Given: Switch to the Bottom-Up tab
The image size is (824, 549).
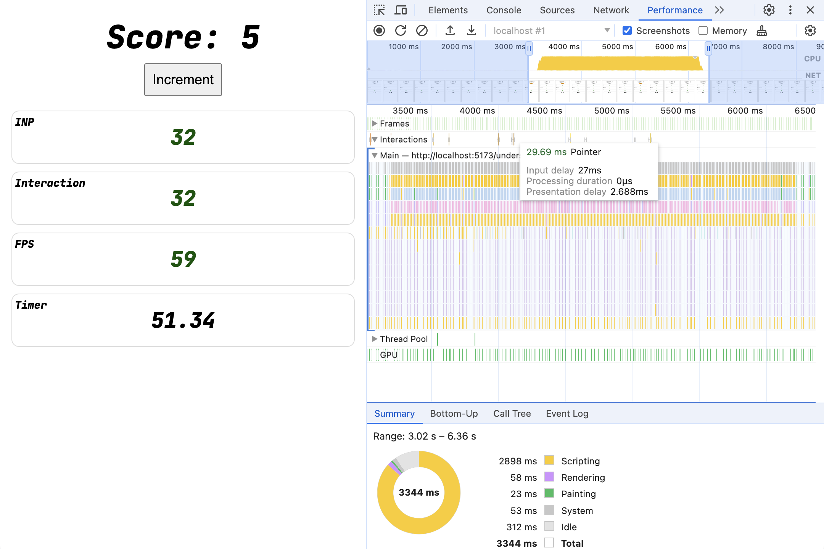Looking at the screenshot, I should click(454, 413).
